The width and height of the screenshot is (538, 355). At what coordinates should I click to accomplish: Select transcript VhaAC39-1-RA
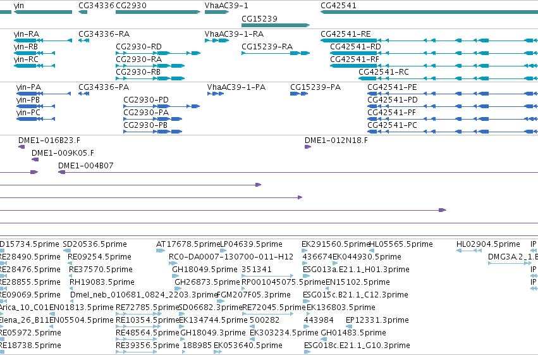tap(234, 34)
